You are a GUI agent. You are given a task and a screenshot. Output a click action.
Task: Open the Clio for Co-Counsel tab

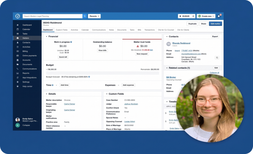point(166,30)
